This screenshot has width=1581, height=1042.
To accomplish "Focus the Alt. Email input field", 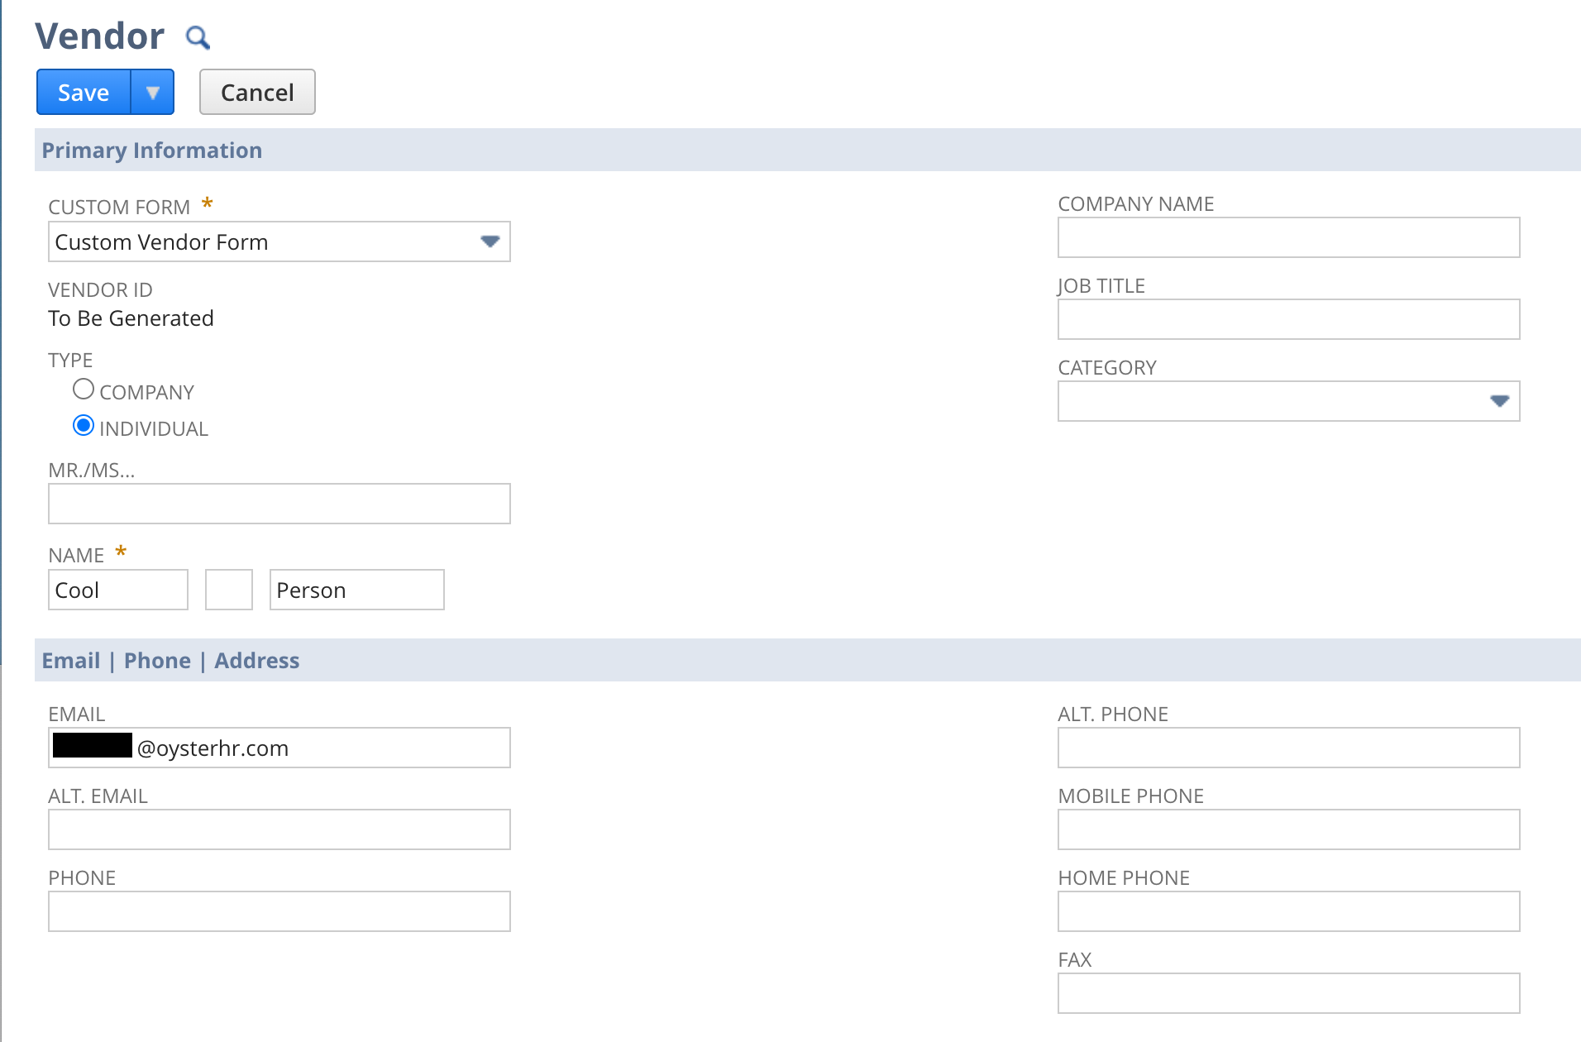I will 279,829.
